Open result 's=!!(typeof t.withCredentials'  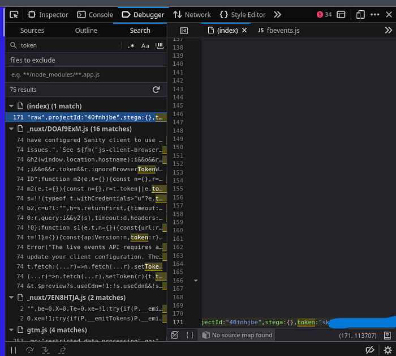86,198
